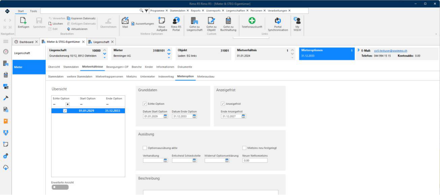Go to Liegenschaft via ribbon icon

pyautogui.click(x=194, y=21)
